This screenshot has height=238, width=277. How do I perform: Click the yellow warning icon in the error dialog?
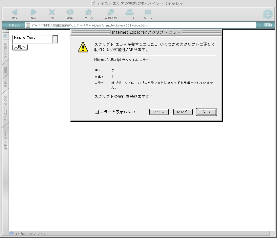tap(83, 47)
